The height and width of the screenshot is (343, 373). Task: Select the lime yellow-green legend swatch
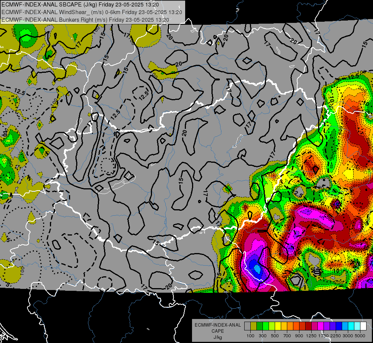tap(272, 326)
